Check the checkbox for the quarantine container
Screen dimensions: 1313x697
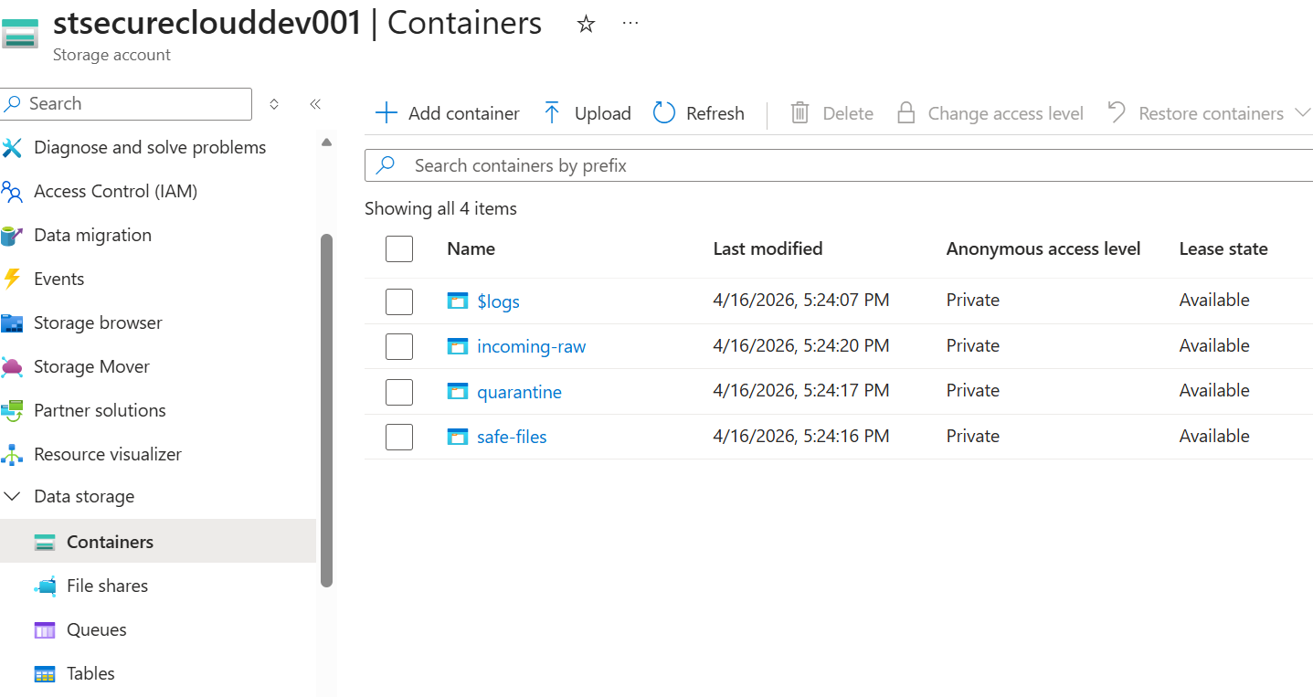click(399, 391)
